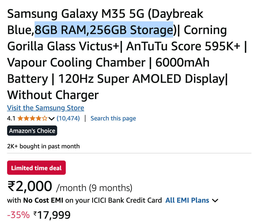The image size is (258, 222).
Task: Click the orange star rating icons
Action: coord(32,118)
